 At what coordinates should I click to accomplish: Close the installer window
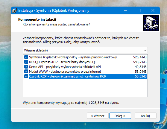tap(153, 10)
